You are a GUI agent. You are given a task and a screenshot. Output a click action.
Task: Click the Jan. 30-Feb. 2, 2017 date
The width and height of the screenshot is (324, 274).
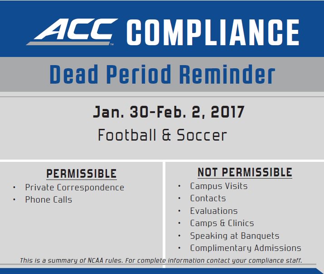pyautogui.click(x=169, y=112)
